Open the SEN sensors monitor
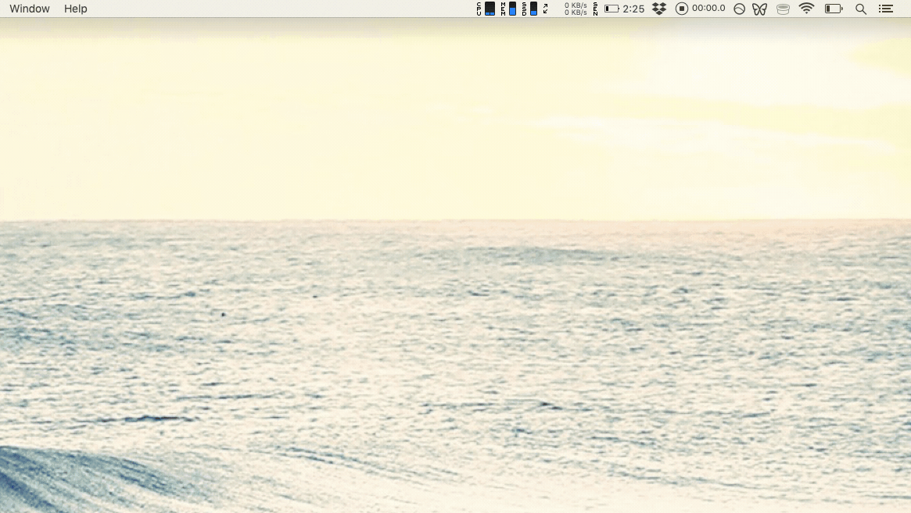 click(596, 9)
